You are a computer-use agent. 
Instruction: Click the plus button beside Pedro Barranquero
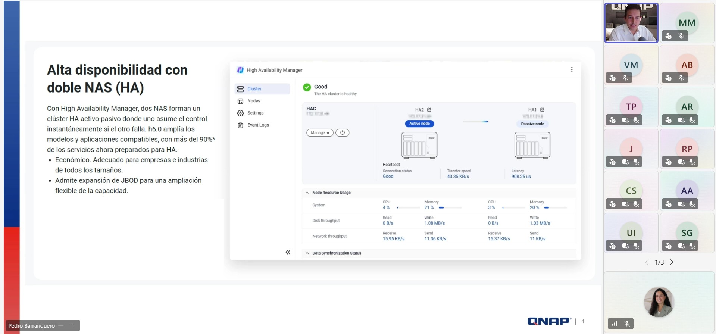click(x=72, y=325)
